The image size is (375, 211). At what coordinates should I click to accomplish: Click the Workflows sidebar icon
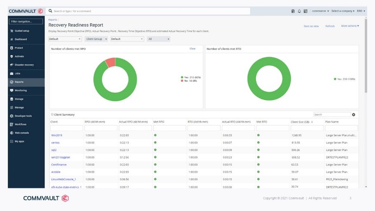pyautogui.click(x=12, y=124)
